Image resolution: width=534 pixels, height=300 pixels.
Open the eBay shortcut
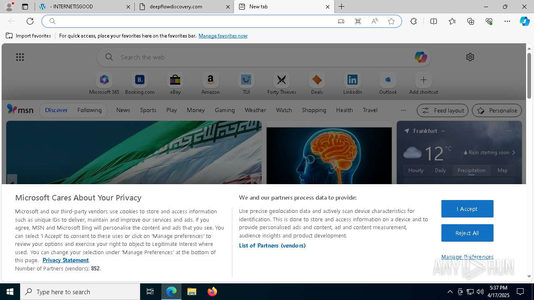coord(175,84)
